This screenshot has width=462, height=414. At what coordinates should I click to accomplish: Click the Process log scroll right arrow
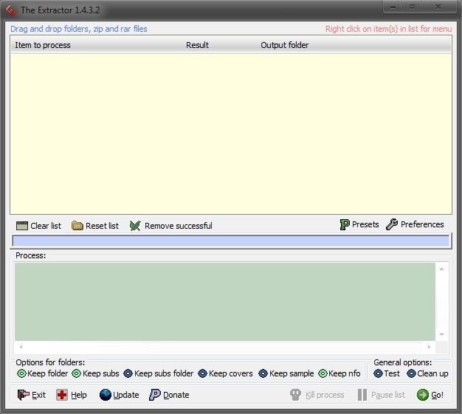[429, 347]
